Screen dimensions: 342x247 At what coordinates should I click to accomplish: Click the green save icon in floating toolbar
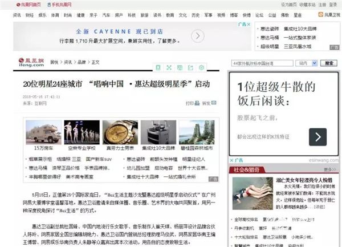coord(180,68)
